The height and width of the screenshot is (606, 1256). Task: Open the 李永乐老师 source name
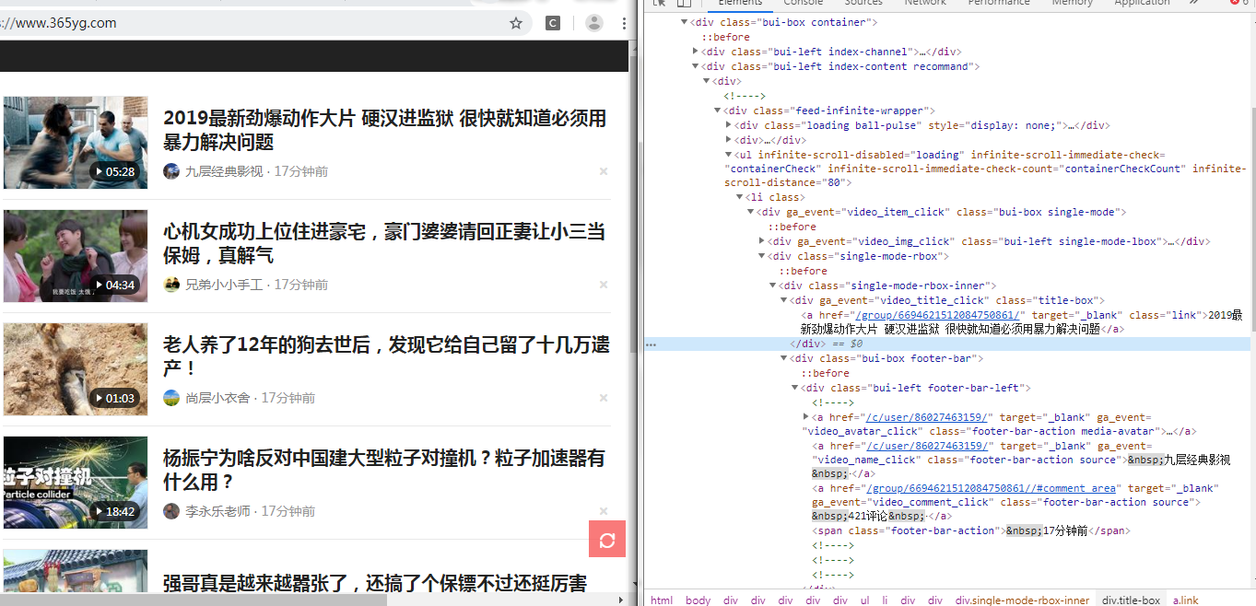tap(217, 511)
